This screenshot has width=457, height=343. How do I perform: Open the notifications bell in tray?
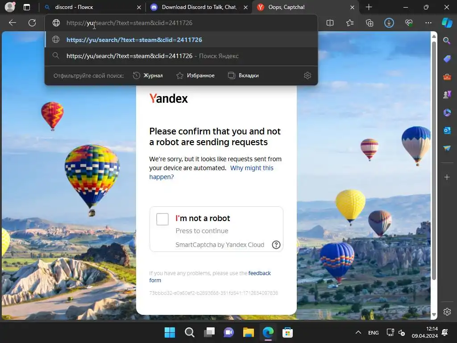click(x=445, y=332)
